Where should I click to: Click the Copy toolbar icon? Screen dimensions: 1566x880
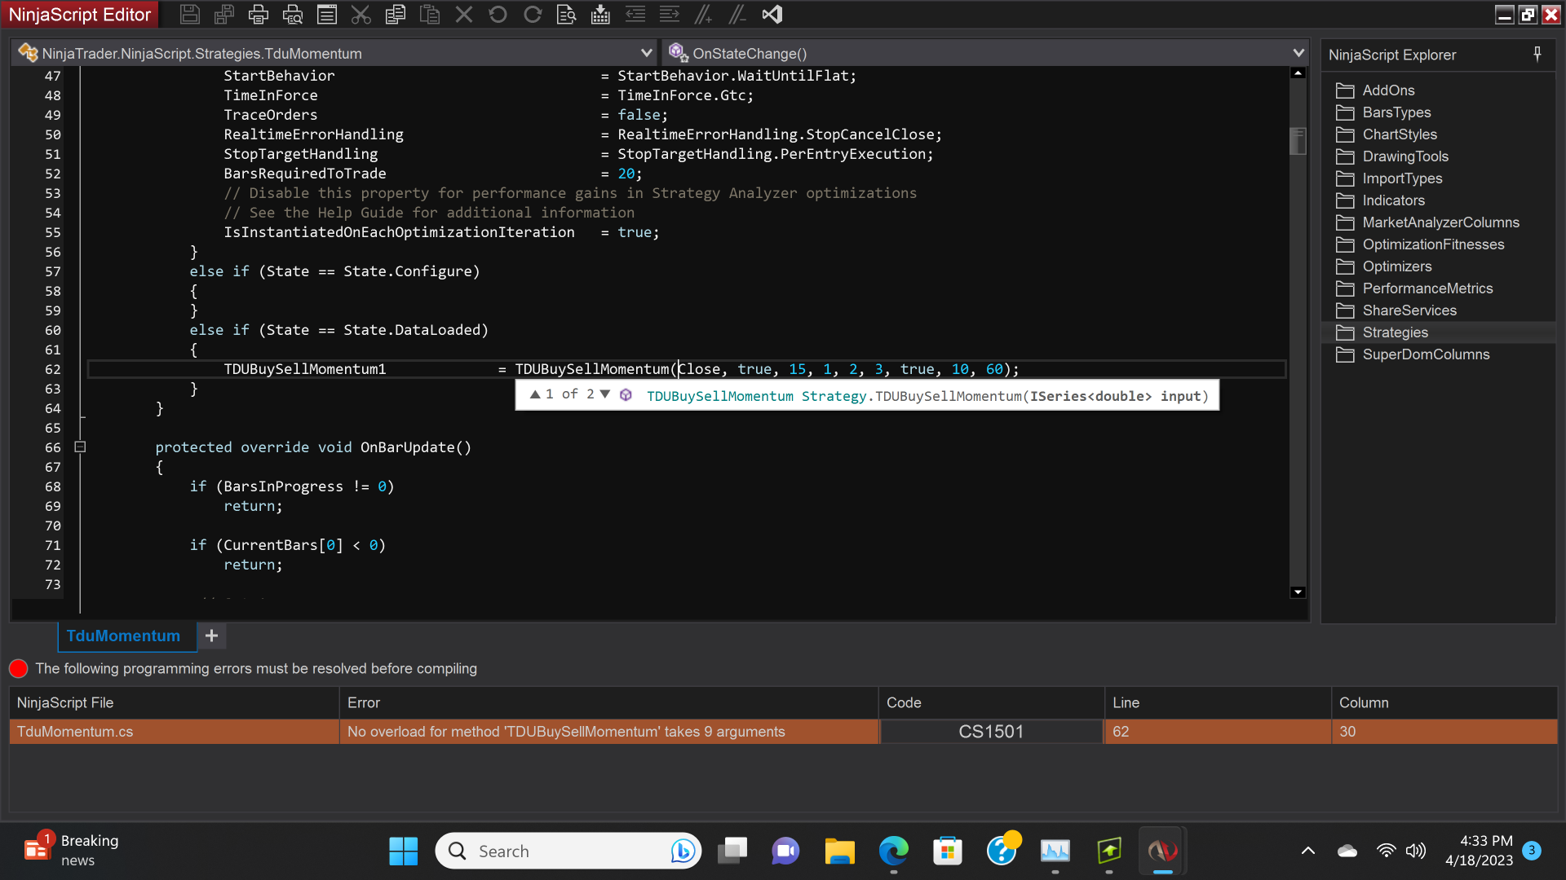tap(396, 14)
